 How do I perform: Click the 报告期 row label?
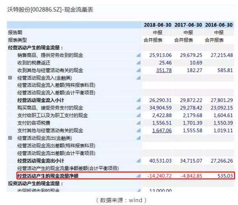[15, 32]
